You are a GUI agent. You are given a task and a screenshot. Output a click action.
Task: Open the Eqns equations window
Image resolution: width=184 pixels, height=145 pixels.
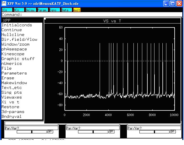[55, 10]
